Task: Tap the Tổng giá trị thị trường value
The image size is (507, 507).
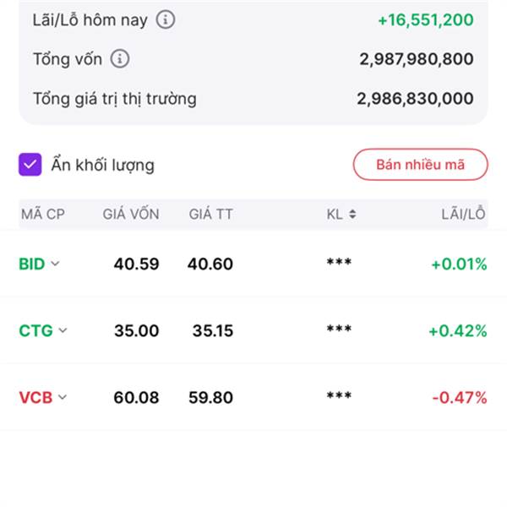Action: (415, 99)
